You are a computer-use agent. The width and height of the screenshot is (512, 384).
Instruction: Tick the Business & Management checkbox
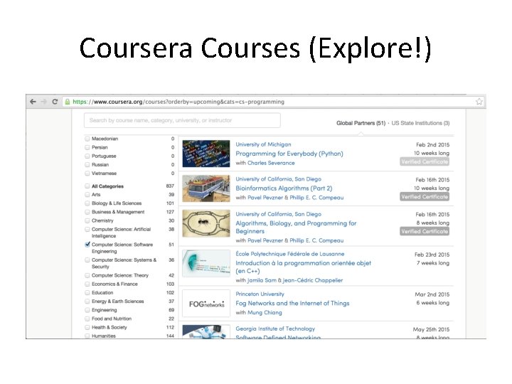coord(87,212)
